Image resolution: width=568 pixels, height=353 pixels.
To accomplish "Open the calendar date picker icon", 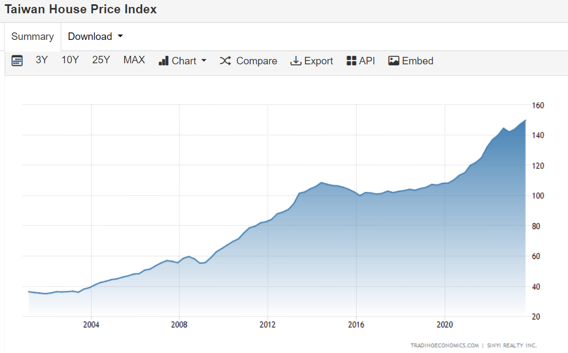I will 17,61.
